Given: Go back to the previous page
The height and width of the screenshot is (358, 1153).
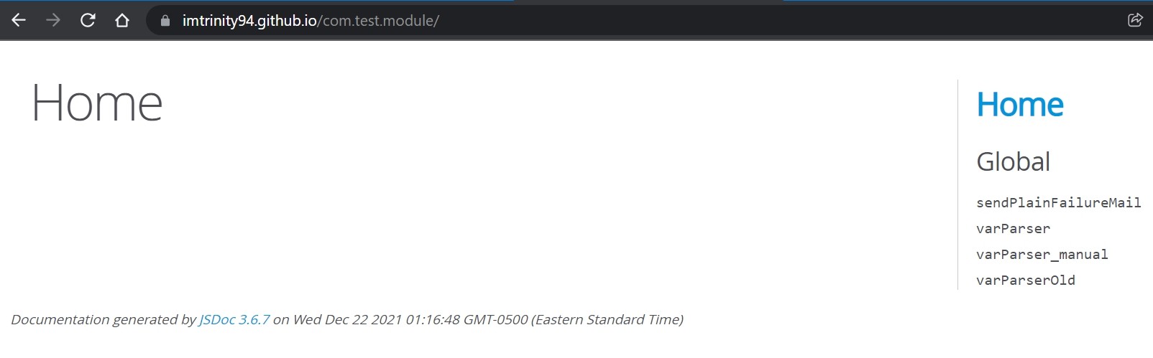Looking at the screenshot, I should pos(19,20).
